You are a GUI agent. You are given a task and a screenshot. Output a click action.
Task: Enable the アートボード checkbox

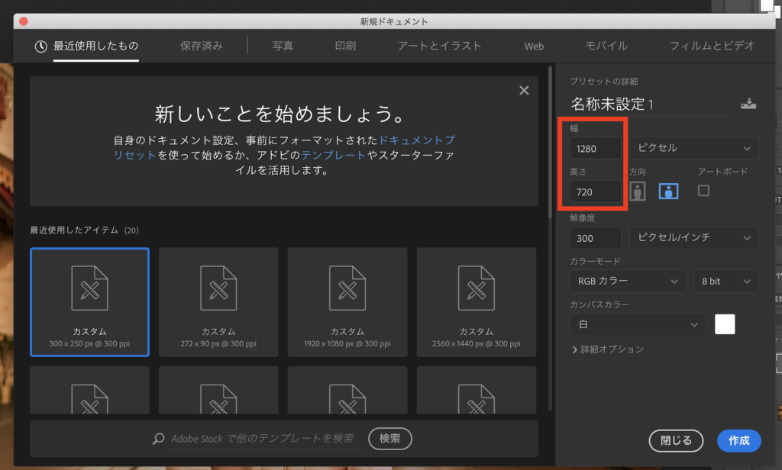point(703,191)
